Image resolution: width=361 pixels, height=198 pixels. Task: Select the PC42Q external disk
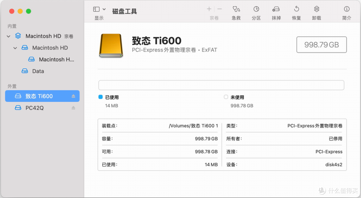click(x=42, y=108)
